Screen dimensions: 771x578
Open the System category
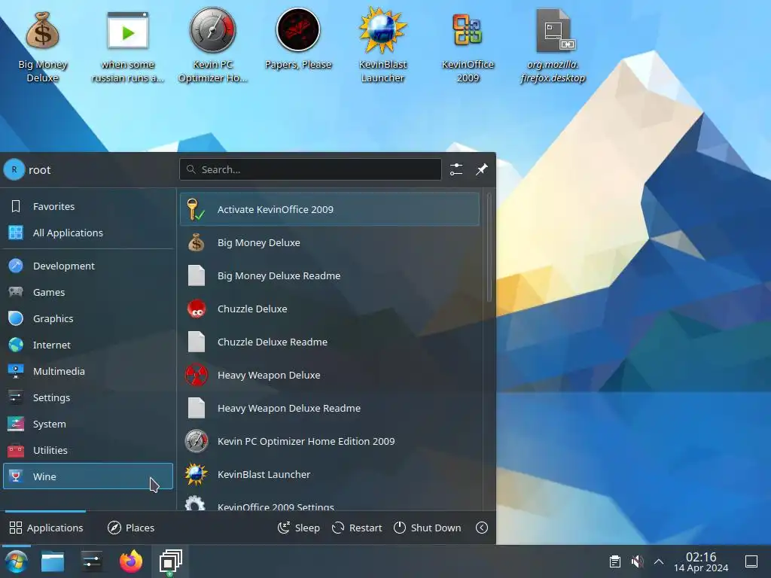tap(88, 424)
